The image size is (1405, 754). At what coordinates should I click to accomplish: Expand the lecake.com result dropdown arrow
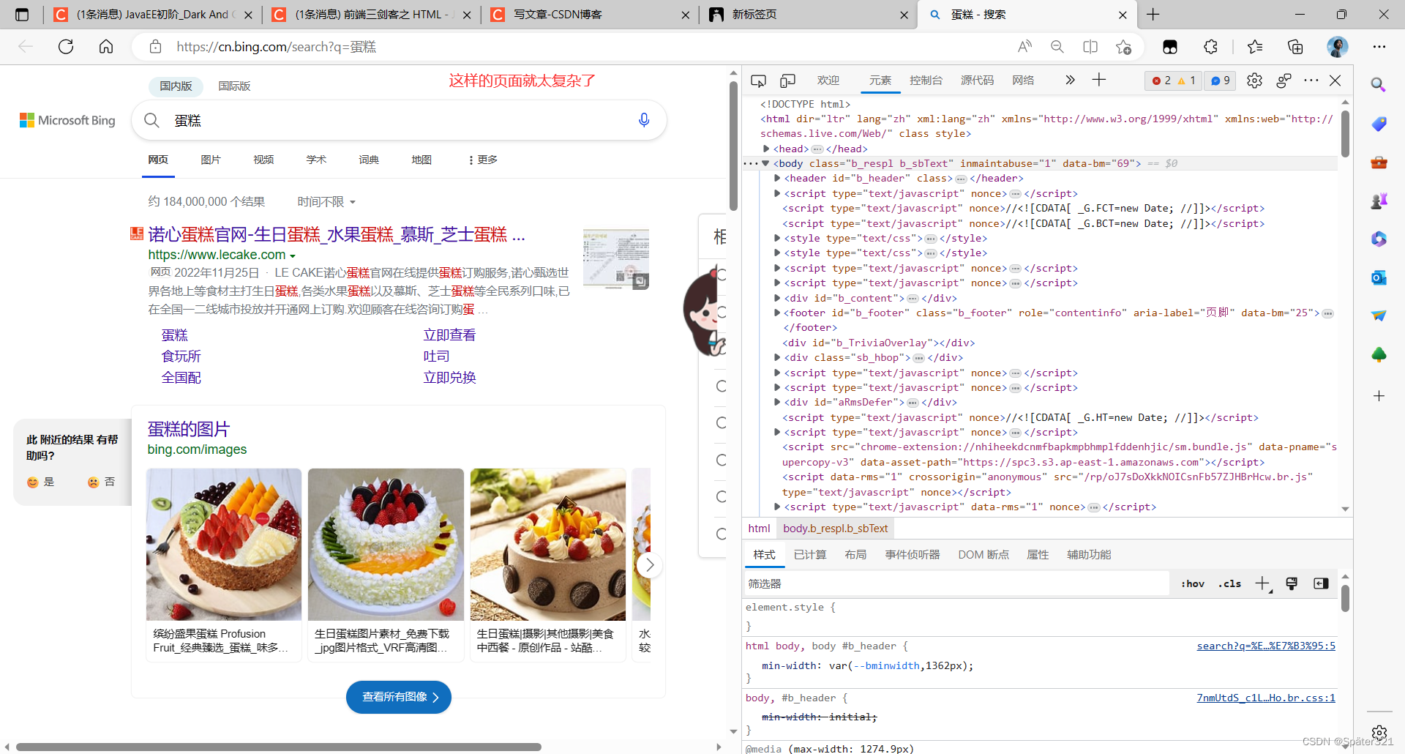click(x=293, y=255)
